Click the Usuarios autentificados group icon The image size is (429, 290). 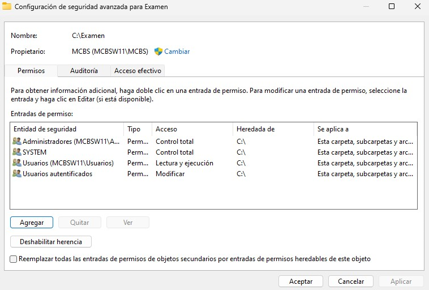tap(17, 174)
